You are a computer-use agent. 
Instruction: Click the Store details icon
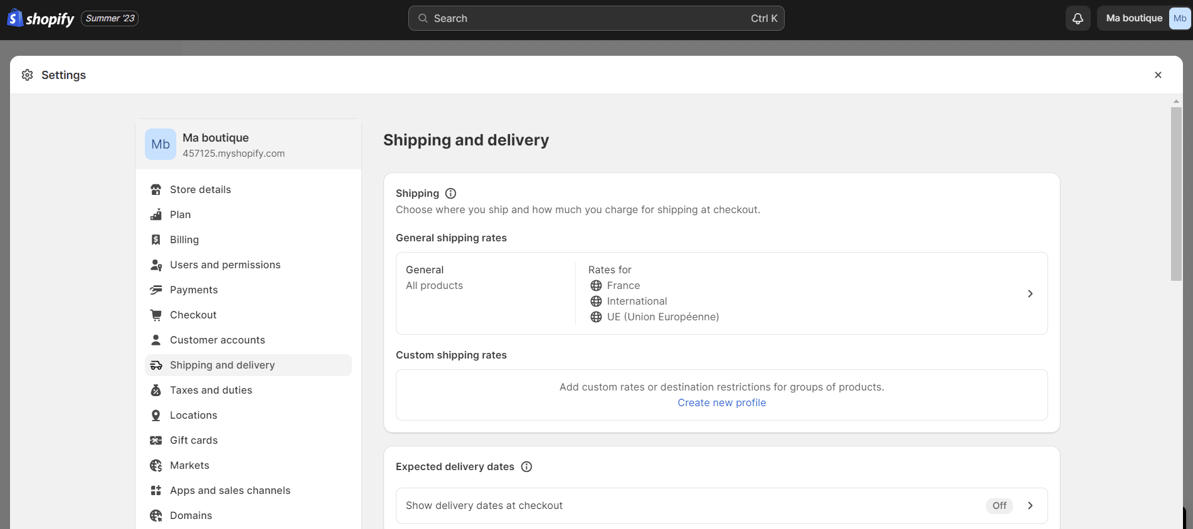(156, 189)
